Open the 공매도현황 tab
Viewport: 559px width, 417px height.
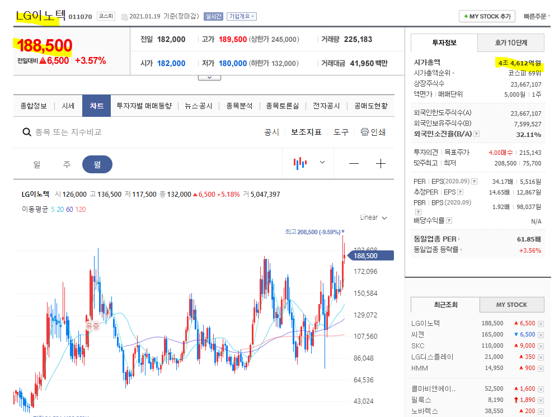(x=371, y=106)
